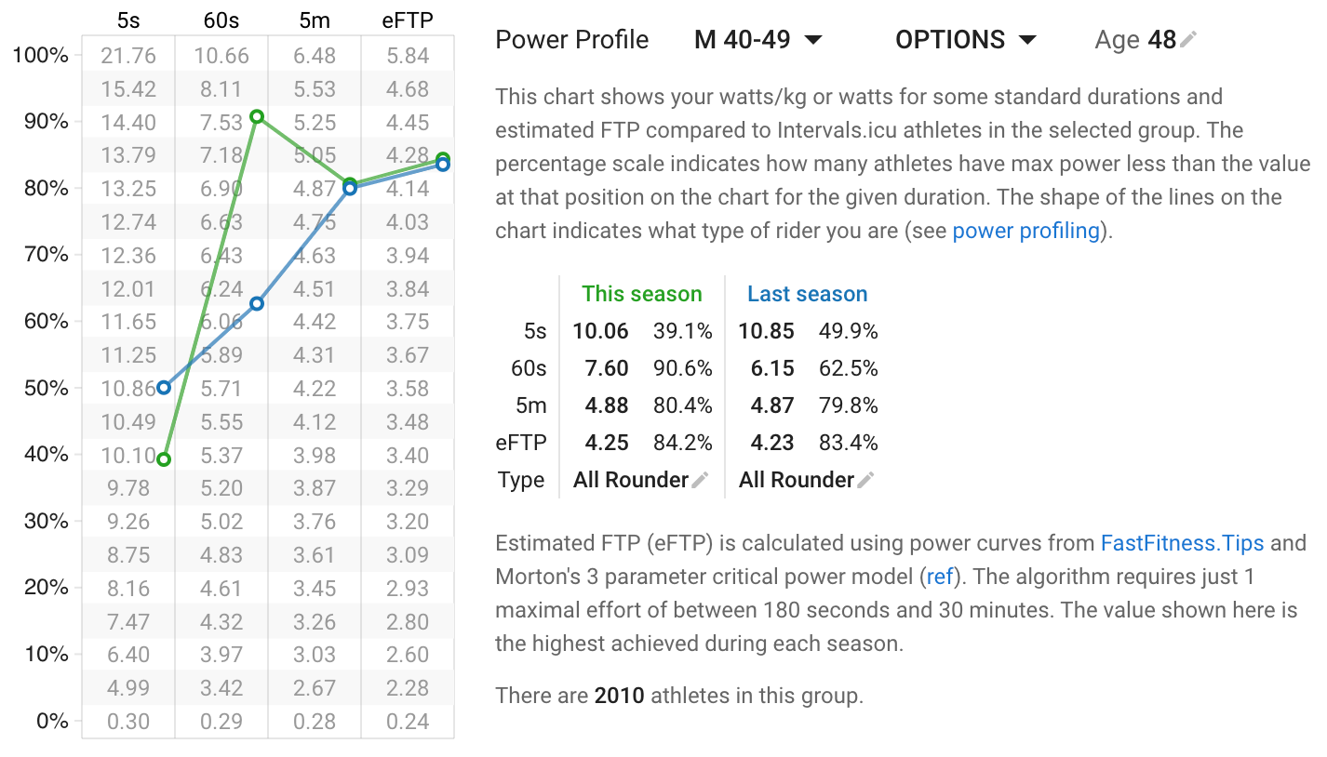
Task: Select the eFTP column header
Action: coord(409,19)
